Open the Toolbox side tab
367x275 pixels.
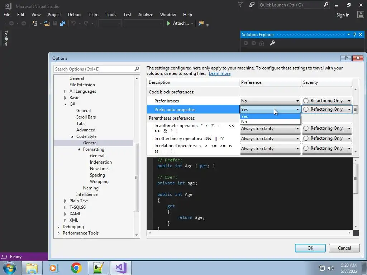[6, 38]
